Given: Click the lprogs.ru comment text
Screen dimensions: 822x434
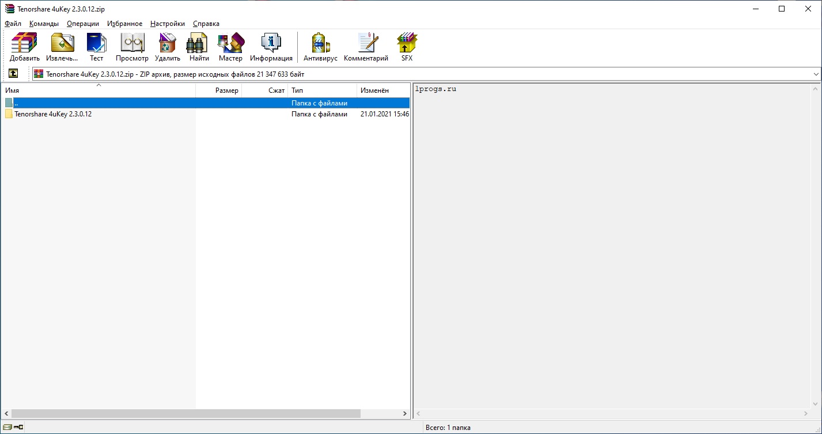Looking at the screenshot, I should (x=435, y=89).
